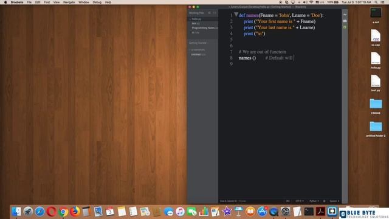The height and width of the screenshot is (219, 389).
Task: Open the Python language dropdown
Action: 314,201
